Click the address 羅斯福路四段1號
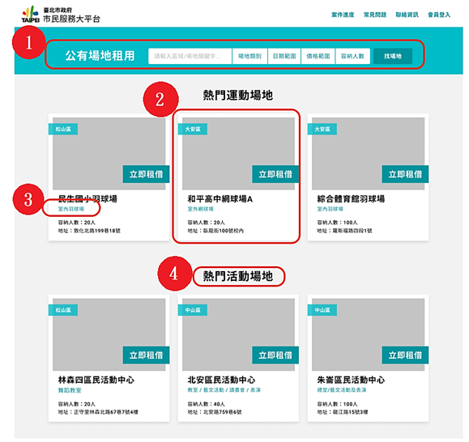469x442 pixels. pyautogui.click(x=352, y=231)
